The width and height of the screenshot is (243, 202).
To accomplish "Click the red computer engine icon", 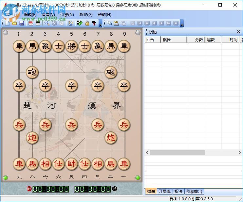I will point(31,23).
